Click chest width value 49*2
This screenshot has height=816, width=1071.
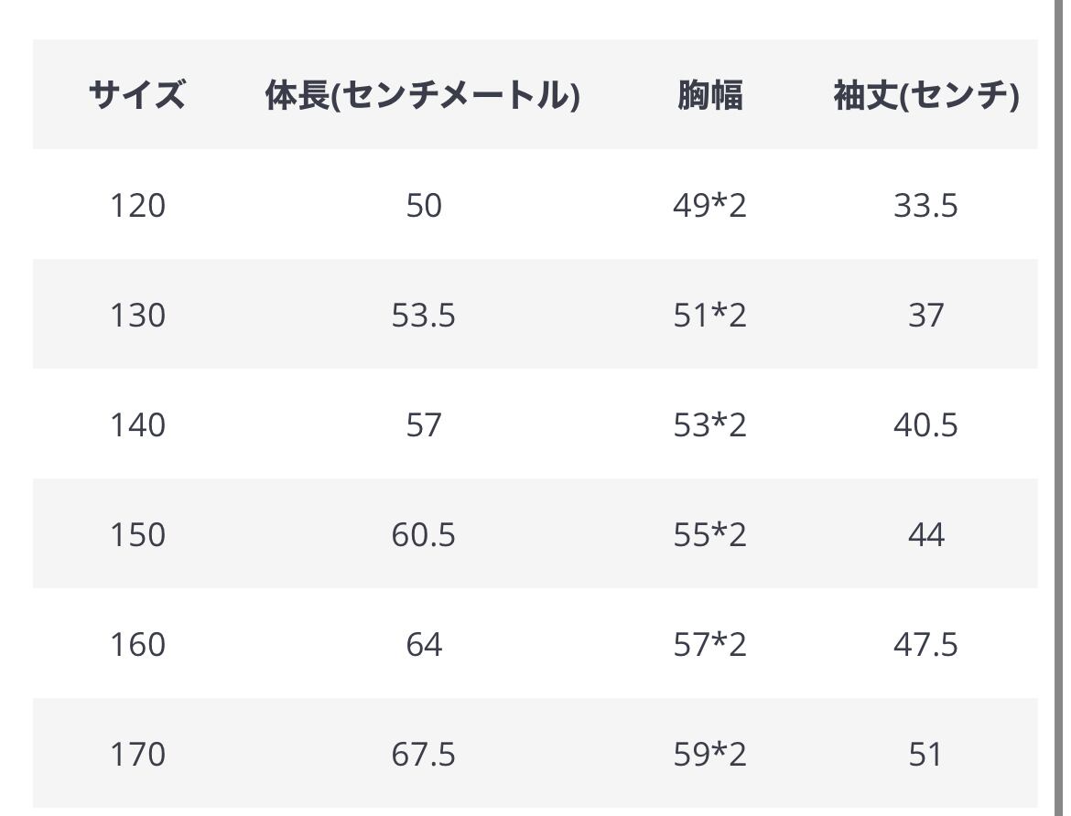(709, 205)
